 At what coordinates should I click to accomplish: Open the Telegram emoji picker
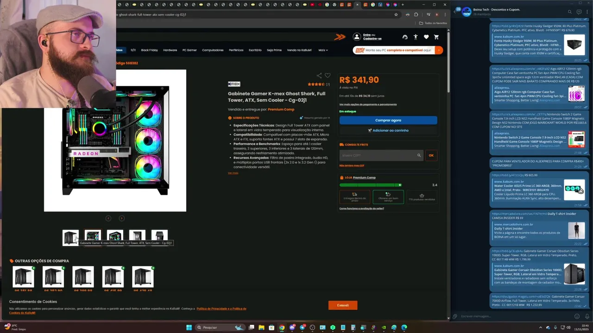click(577, 316)
